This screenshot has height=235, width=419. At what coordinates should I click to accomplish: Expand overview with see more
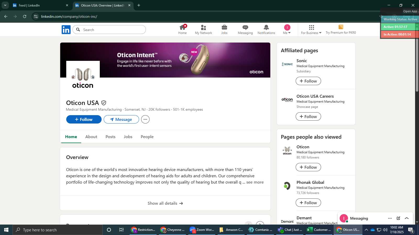click(x=255, y=182)
